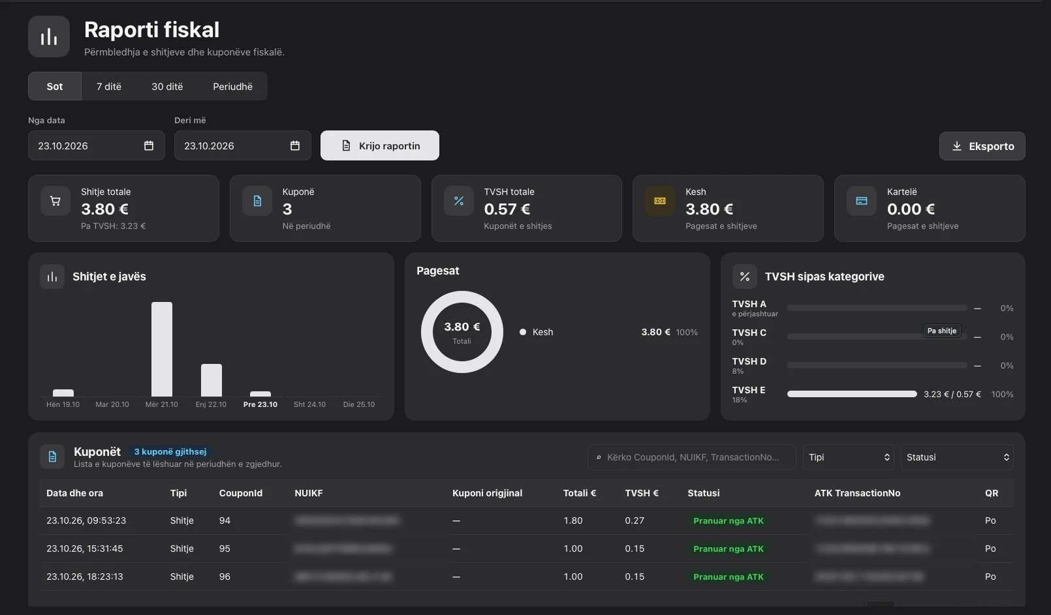Viewport: 1051px width, 615px height.
Task: Click the 3 kuponë gjithsej badge
Action: [170, 451]
